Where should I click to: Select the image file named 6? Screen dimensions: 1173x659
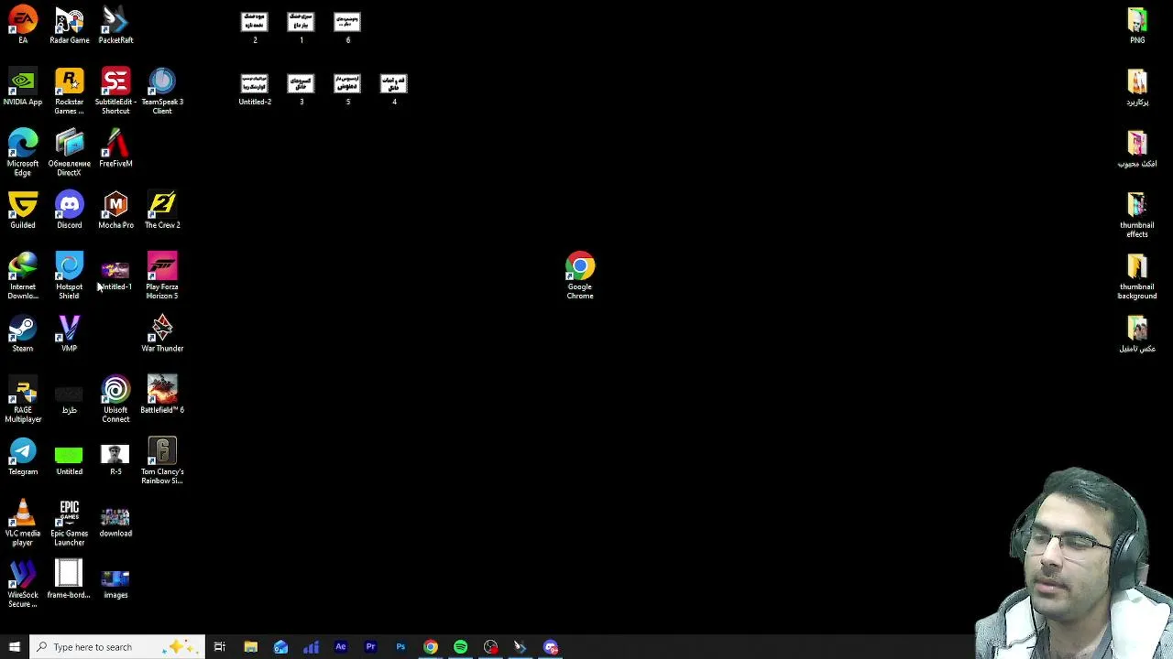[347, 27]
